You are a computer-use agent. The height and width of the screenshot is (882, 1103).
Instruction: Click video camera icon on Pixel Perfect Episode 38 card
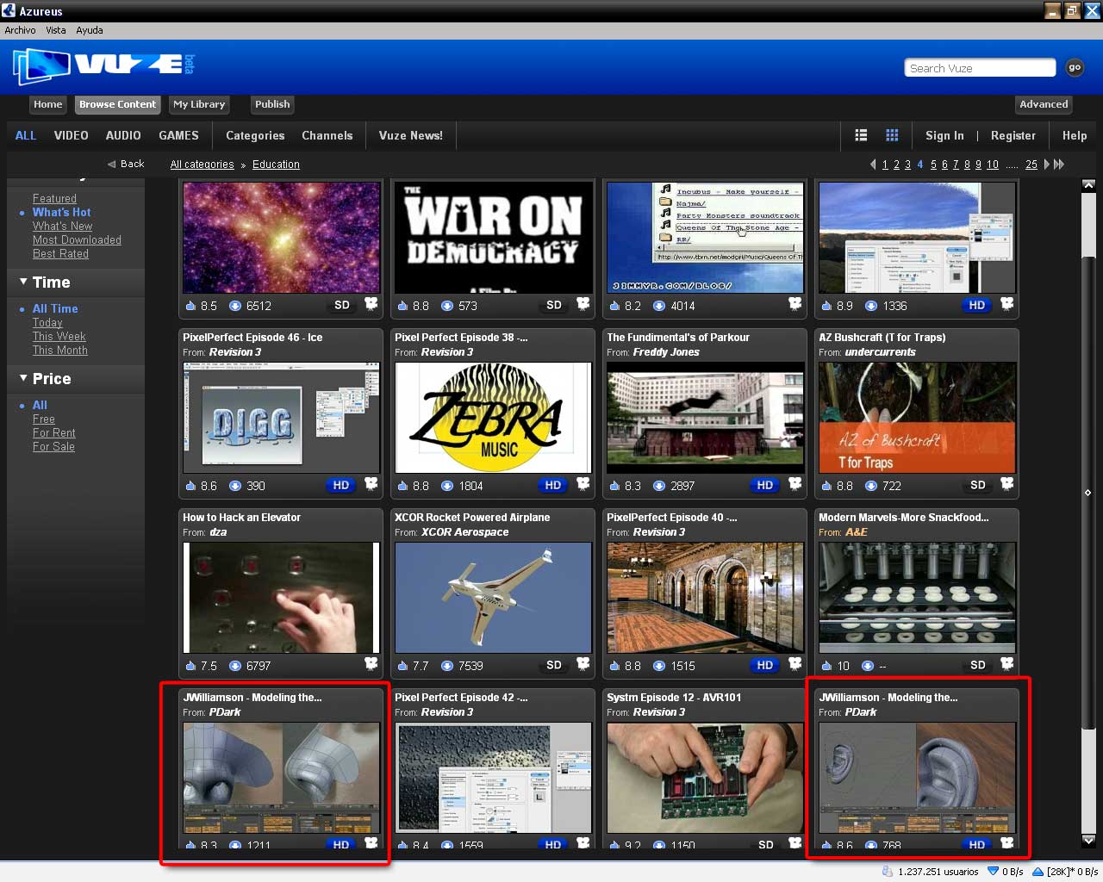583,485
